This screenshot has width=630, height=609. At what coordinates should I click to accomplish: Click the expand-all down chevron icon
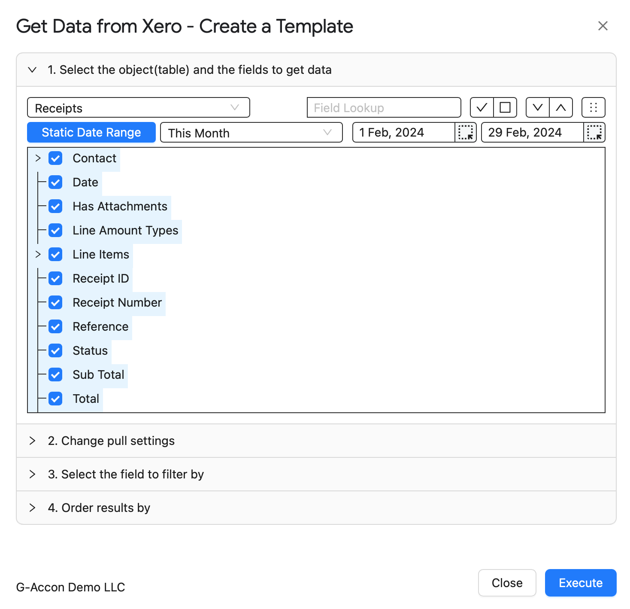(538, 107)
